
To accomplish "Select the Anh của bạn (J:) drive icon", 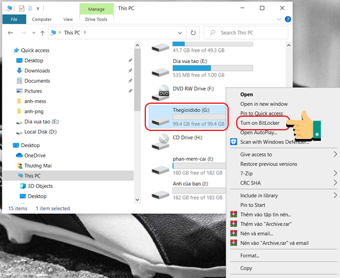I will click(160, 195).
